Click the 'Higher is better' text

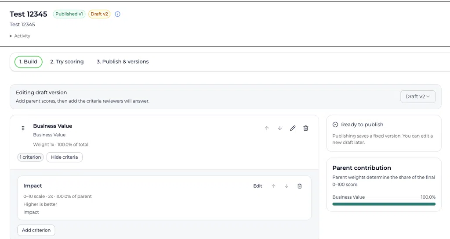40,204
